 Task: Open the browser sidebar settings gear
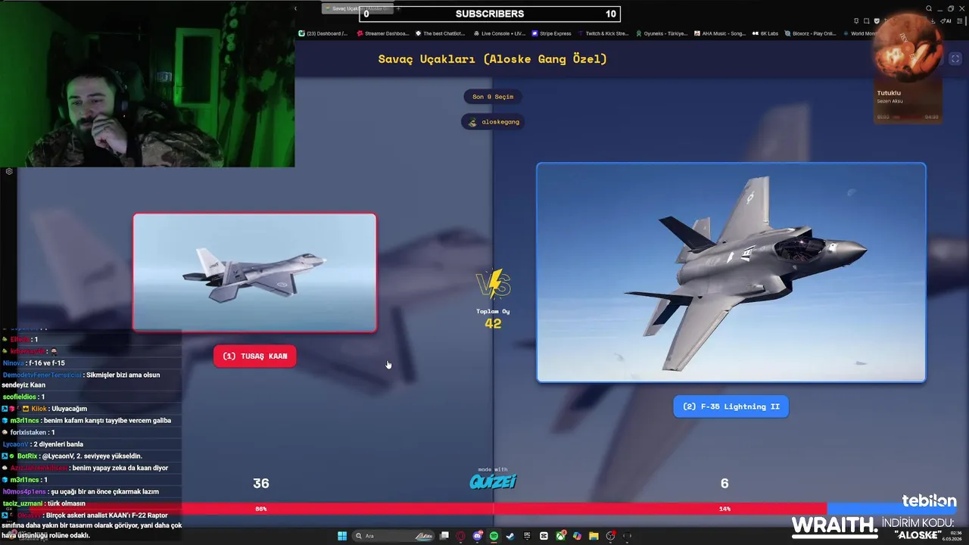(9, 172)
